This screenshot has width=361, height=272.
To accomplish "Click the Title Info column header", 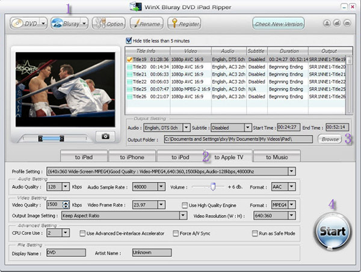I will coord(147,51).
